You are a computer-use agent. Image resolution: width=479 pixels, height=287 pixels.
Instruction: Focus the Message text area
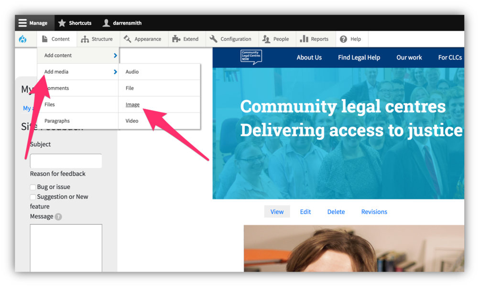[x=66, y=248]
